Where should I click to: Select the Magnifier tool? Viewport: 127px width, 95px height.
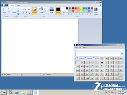coord(29,13)
